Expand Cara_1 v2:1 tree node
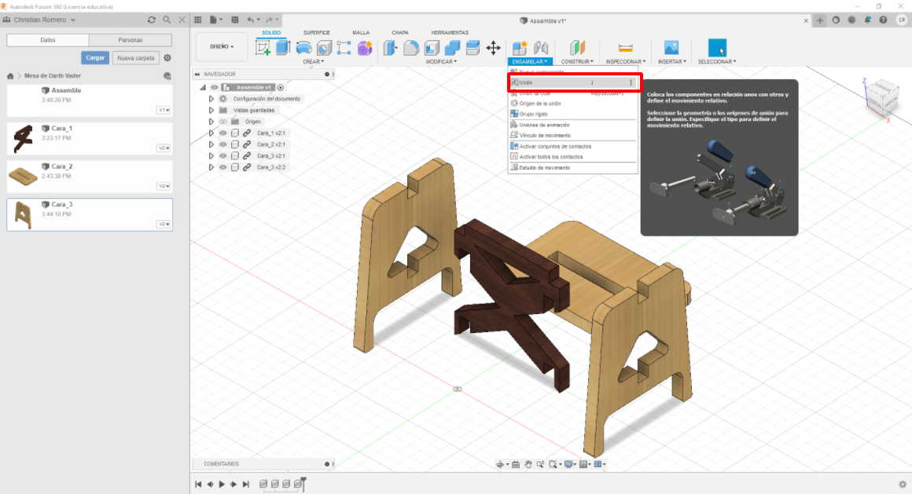 (211, 133)
